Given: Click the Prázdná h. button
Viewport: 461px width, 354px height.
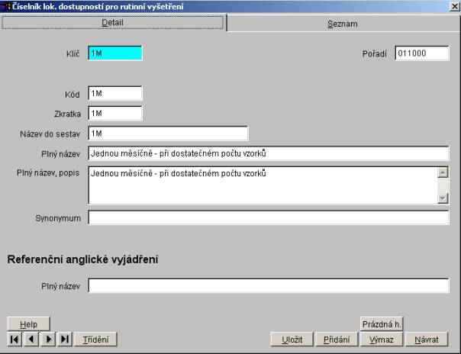Looking at the screenshot, I should 381,324.
